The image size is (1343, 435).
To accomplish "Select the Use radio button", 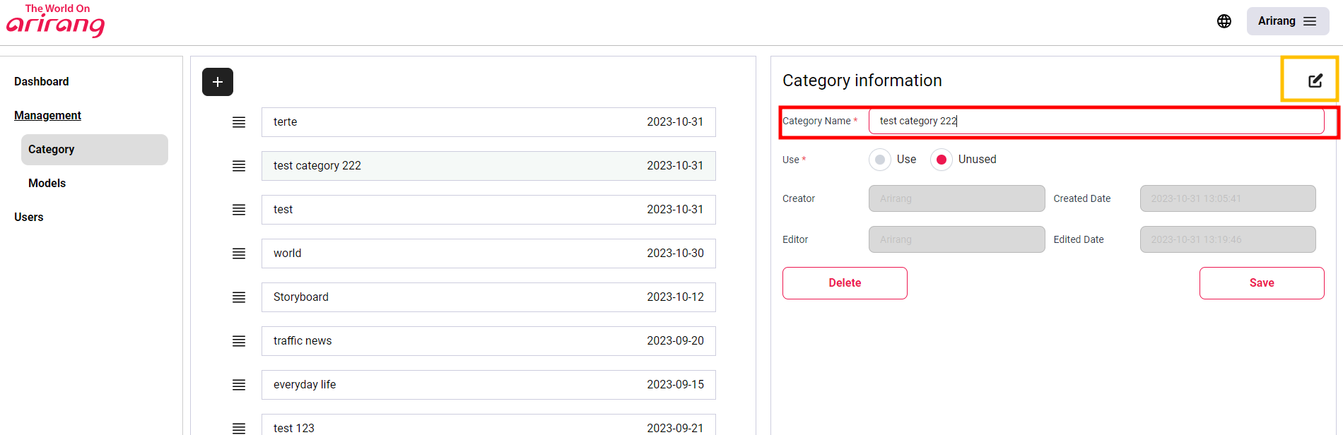I will coord(880,160).
